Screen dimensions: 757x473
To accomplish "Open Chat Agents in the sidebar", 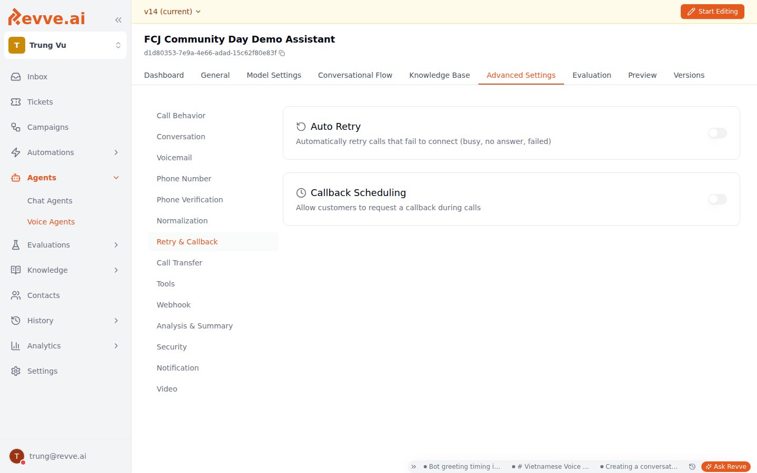I will tap(50, 201).
